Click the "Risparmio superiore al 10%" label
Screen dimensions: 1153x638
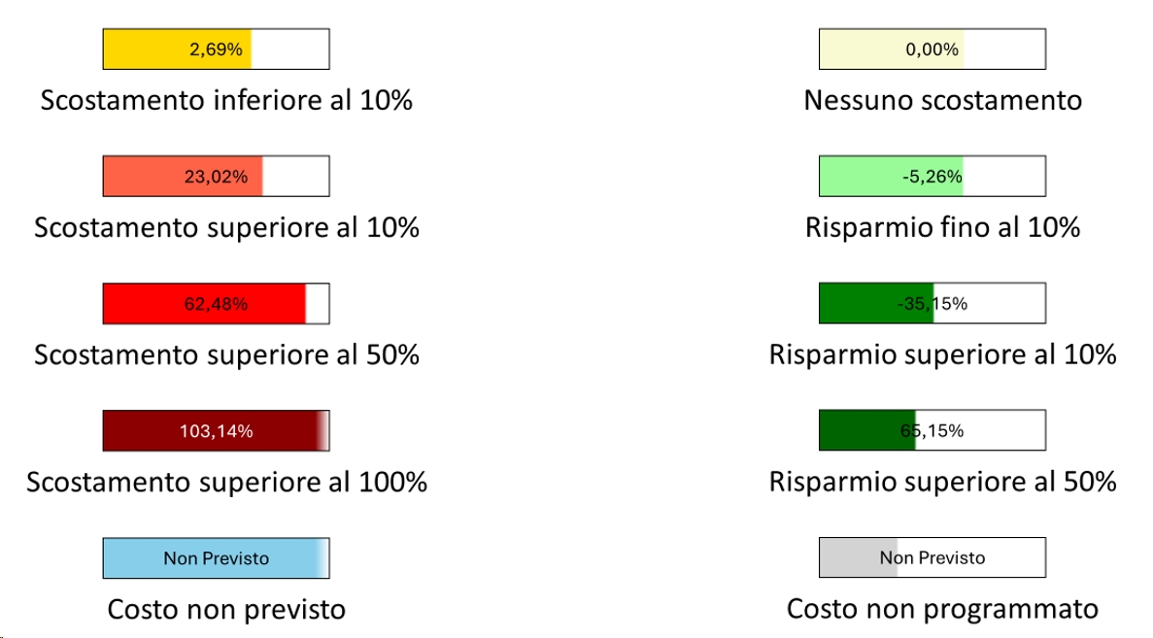(x=942, y=354)
